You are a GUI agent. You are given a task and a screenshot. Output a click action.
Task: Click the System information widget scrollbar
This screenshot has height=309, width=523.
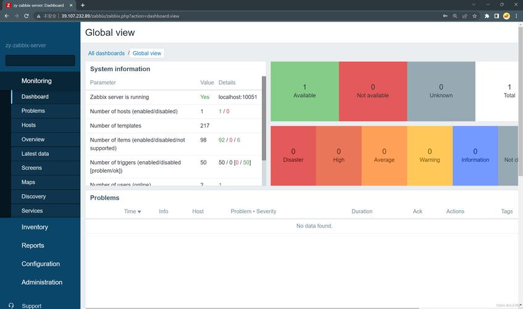point(264,119)
